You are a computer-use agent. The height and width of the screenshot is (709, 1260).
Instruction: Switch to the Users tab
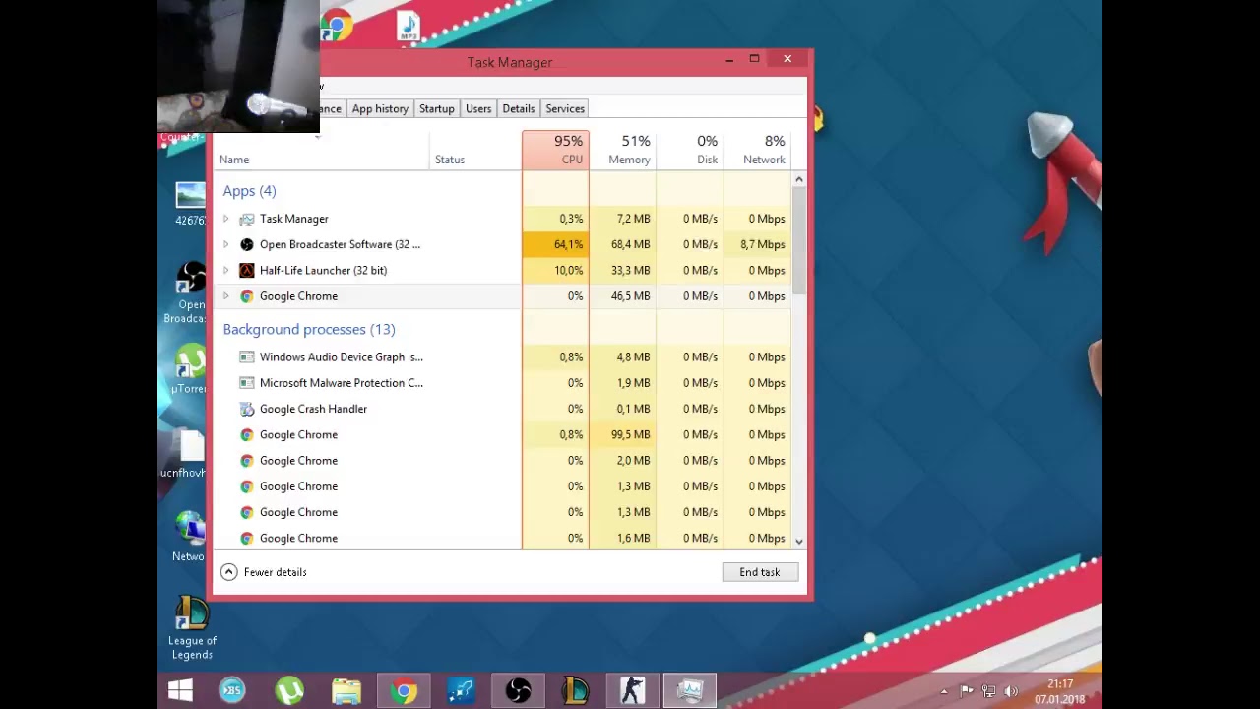point(478,108)
